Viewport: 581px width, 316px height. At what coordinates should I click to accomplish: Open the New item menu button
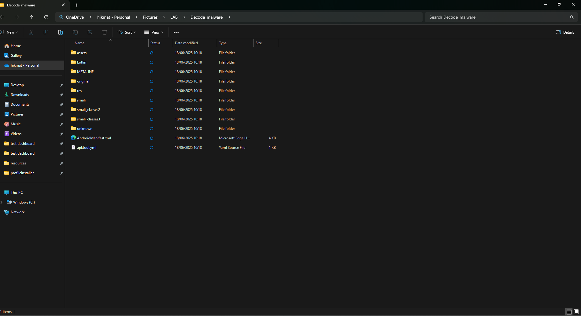coord(9,32)
